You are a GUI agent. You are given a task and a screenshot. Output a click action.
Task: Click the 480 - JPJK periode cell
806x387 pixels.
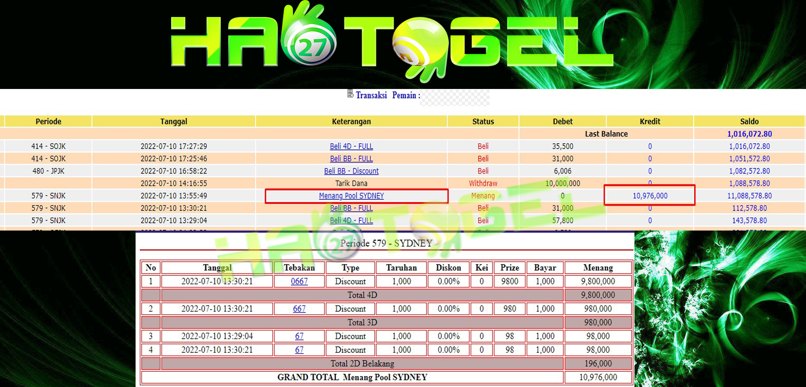48,171
